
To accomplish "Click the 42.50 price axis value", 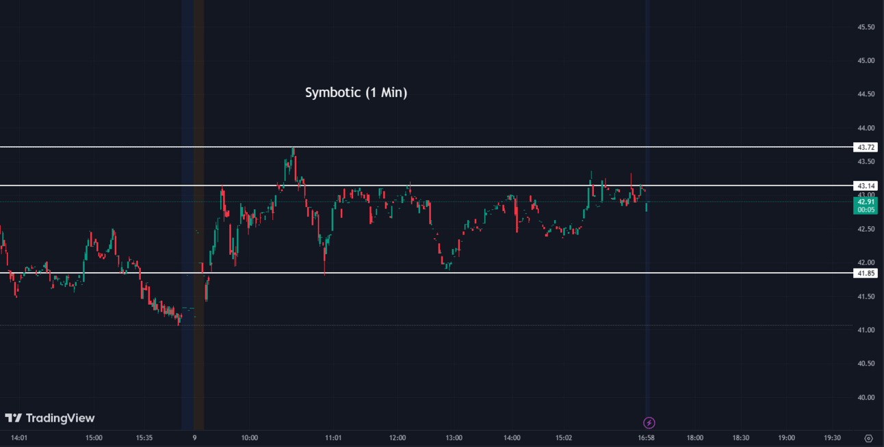I will tap(866, 229).
